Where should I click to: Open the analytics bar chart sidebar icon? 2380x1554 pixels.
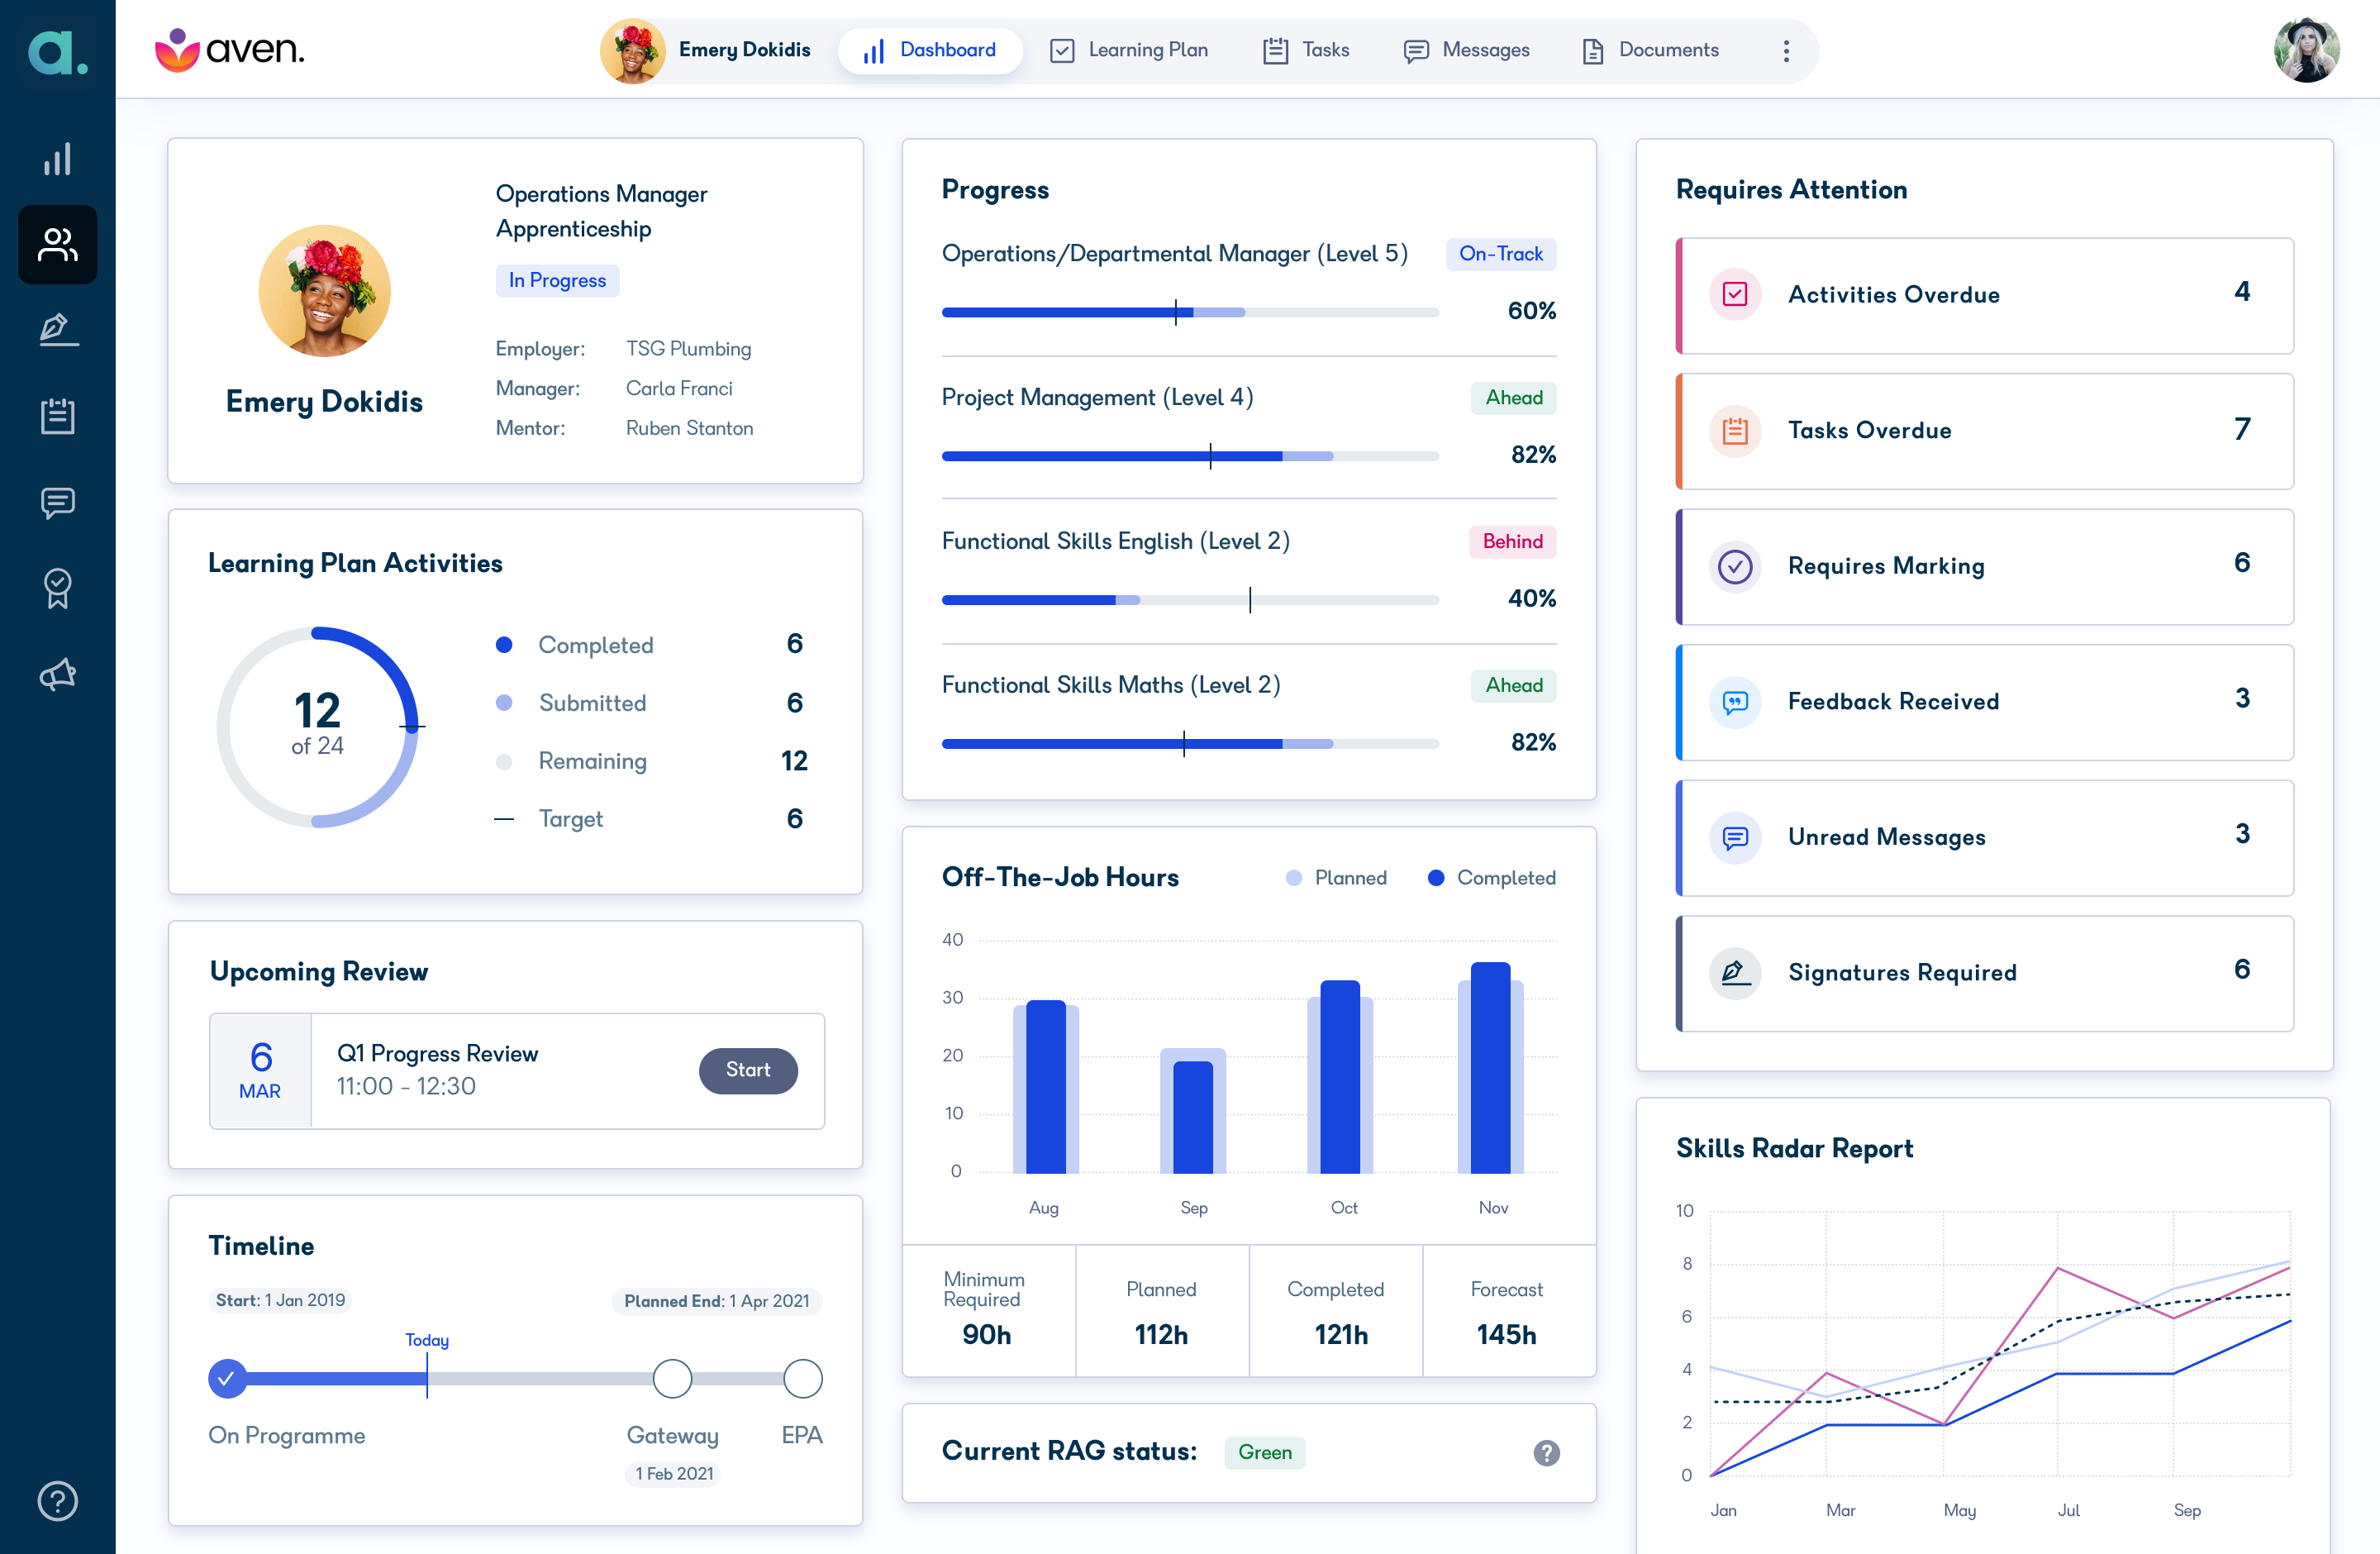click(x=58, y=159)
